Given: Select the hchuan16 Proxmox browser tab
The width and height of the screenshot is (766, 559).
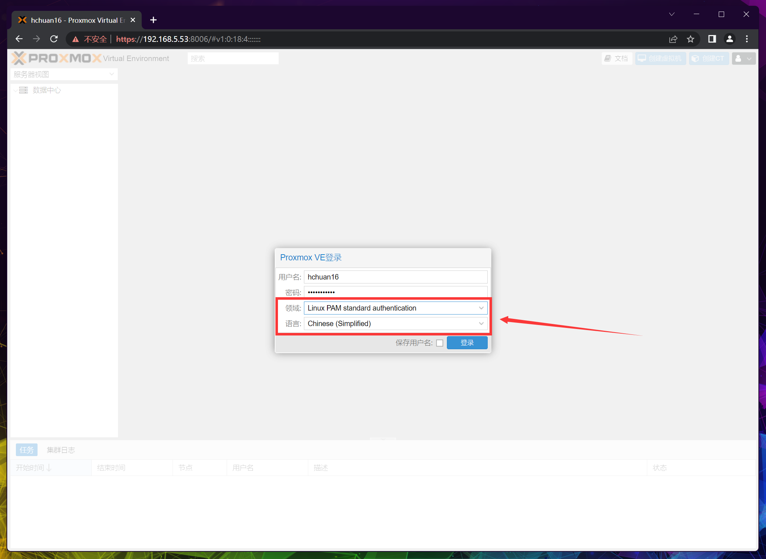Looking at the screenshot, I should pyautogui.click(x=77, y=20).
